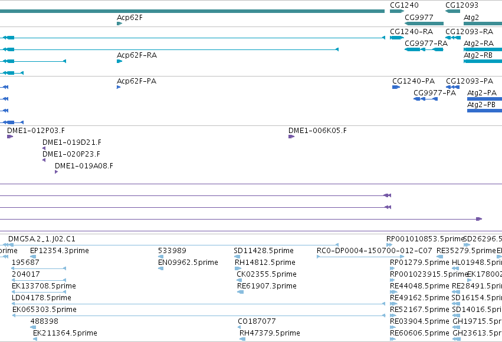This screenshot has height=342, width=502.
Task: Click the DMG5A.2_1.J02.C1 alignment line
Action: pyautogui.click(x=173, y=245)
